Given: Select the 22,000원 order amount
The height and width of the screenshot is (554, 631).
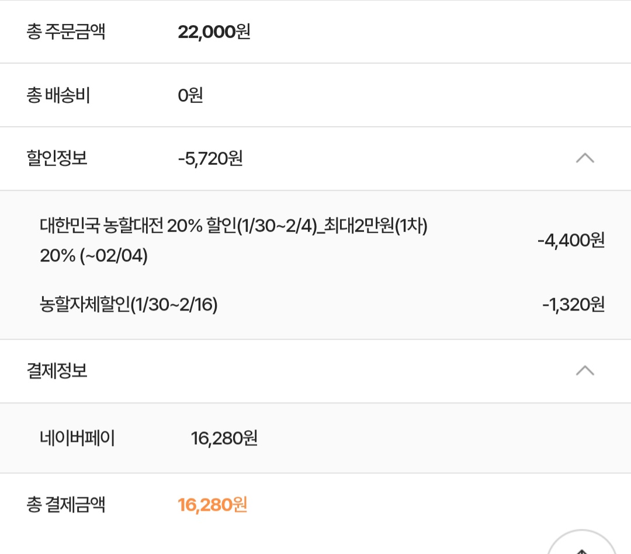Looking at the screenshot, I should pos(214,32).
